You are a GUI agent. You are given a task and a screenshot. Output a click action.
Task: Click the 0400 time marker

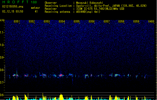[151, 21]
